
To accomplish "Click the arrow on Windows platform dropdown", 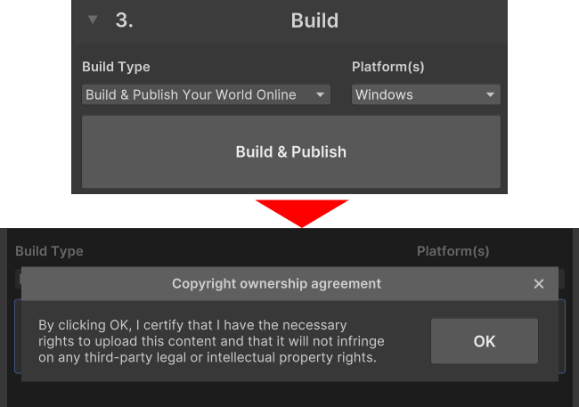I will click(x=490, y=94).
